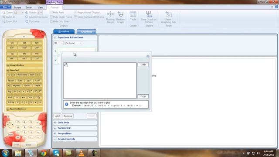Toggle the Proportional Display checkbox
Viewport: 279px width, 157px height.
(x=75, y=13)
